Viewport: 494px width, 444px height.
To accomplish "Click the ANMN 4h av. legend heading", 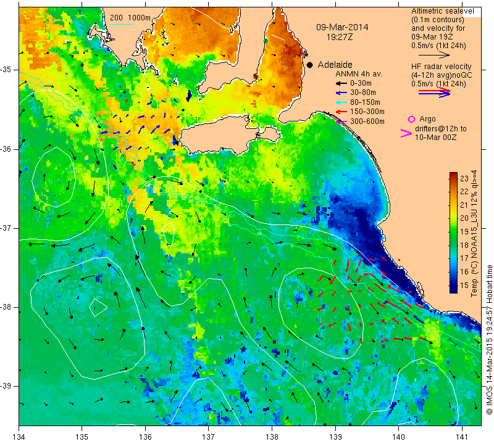I will (359, 74).
